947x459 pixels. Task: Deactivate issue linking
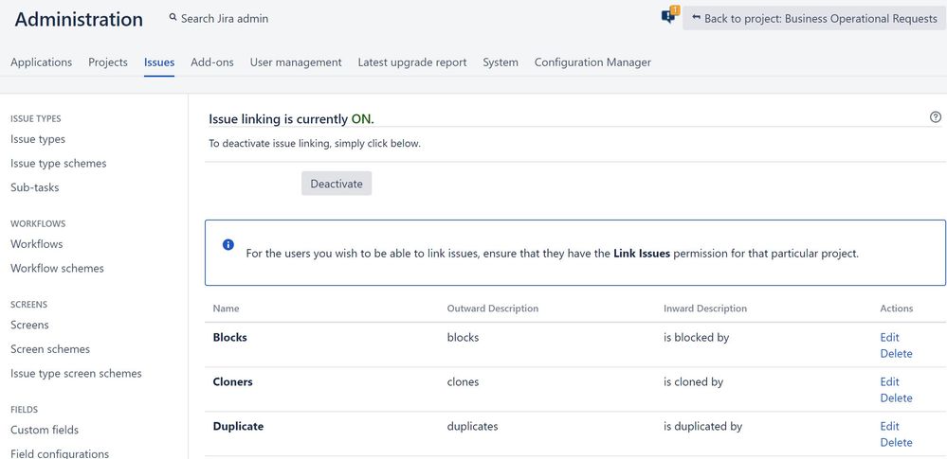pyautogui.click(x=337, y=184)
